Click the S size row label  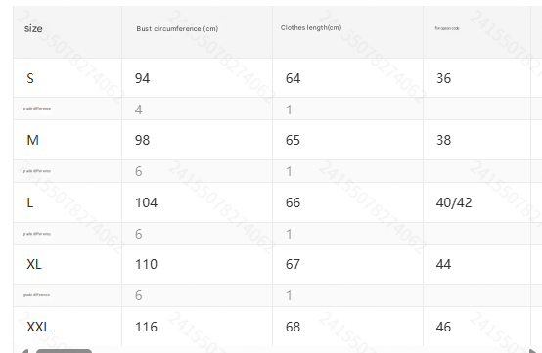(30, 78)
